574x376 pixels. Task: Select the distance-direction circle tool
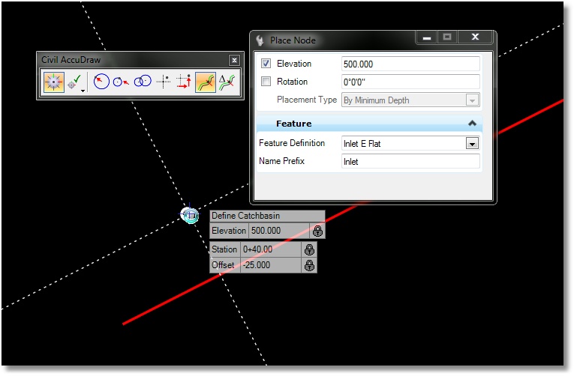(x=101, y=82)
